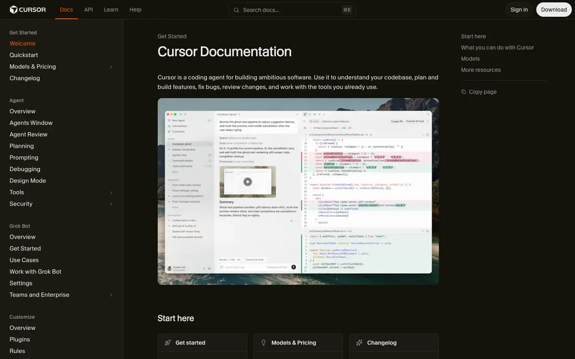
Task: Open Plugins in the sidebar
Action: (x=20, y=339)
